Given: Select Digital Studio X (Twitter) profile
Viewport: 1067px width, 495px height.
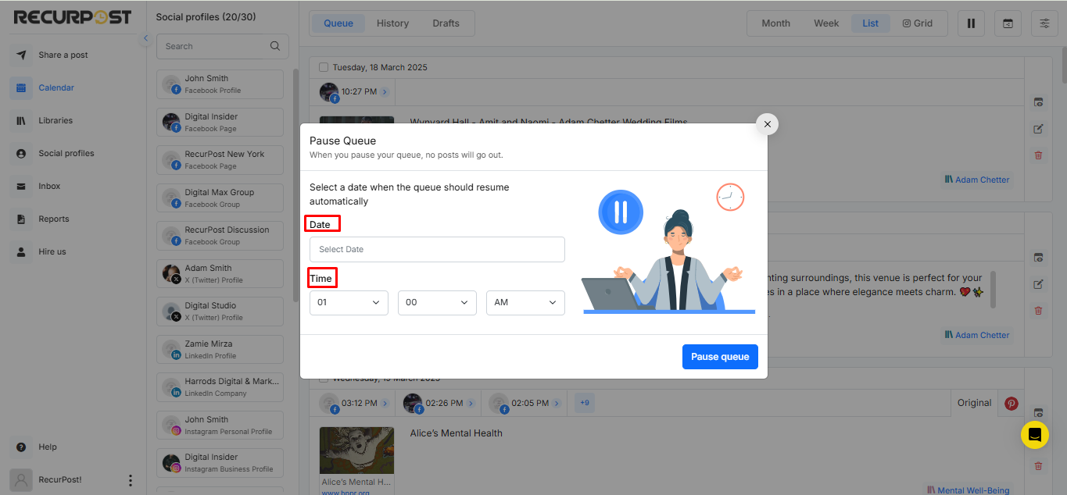Looking at the screenshot, I should (x=220, y=312).
